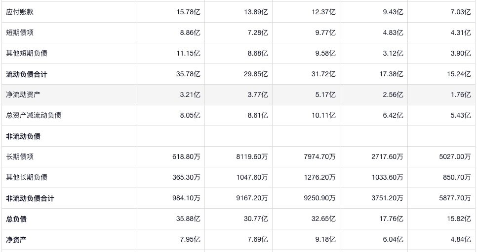Click the 非流动负债 section heading

pos(23,136)
